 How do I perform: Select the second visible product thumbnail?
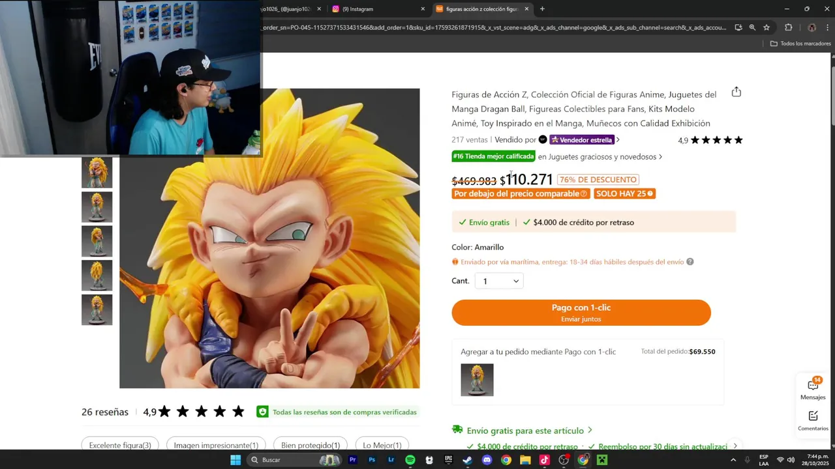(97, 207)
